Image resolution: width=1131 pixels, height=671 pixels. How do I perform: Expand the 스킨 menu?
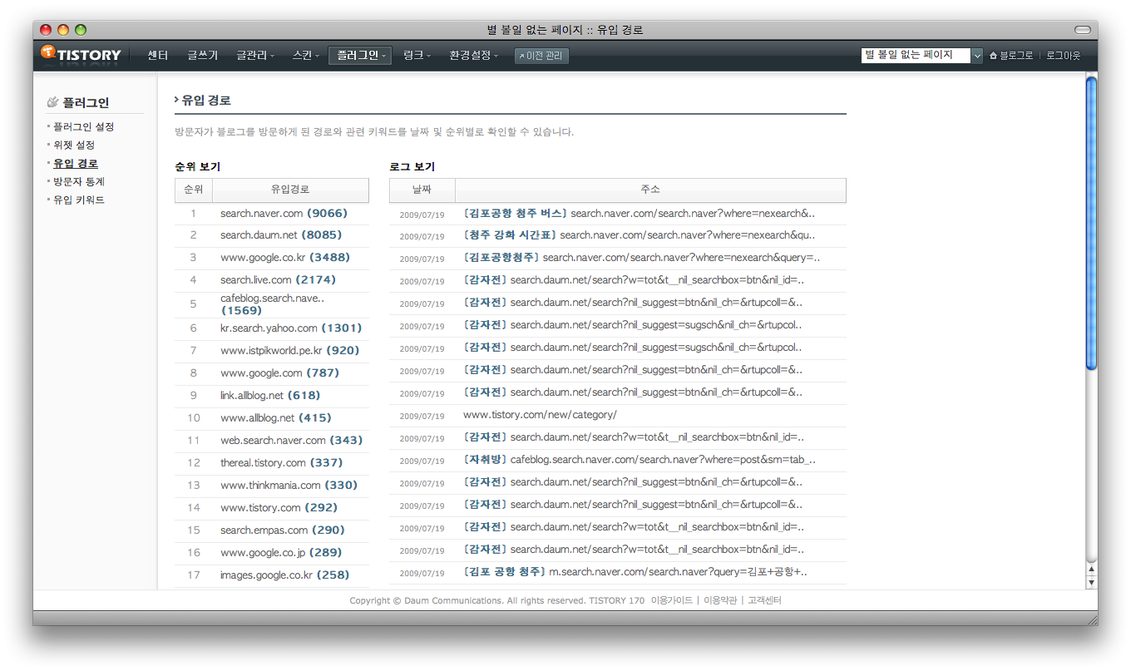click(305, 56)
